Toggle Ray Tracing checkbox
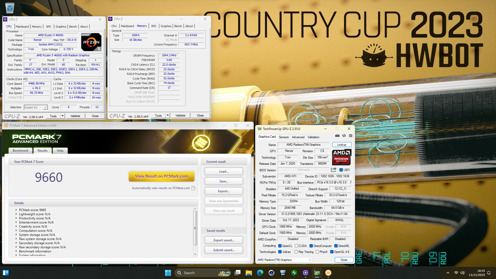Image resolution: width=496 pixels, height=279 pixels. [296, 252]
